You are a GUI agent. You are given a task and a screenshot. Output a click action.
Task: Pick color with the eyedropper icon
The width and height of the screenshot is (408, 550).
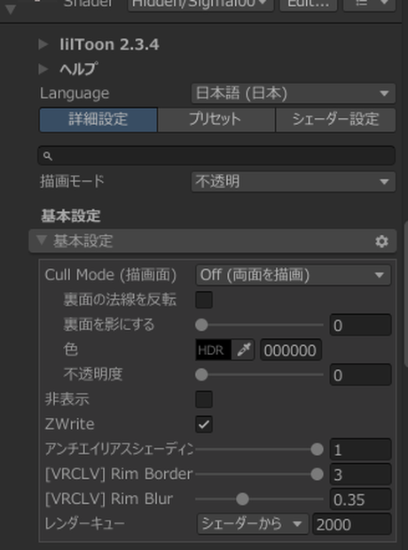243,350
